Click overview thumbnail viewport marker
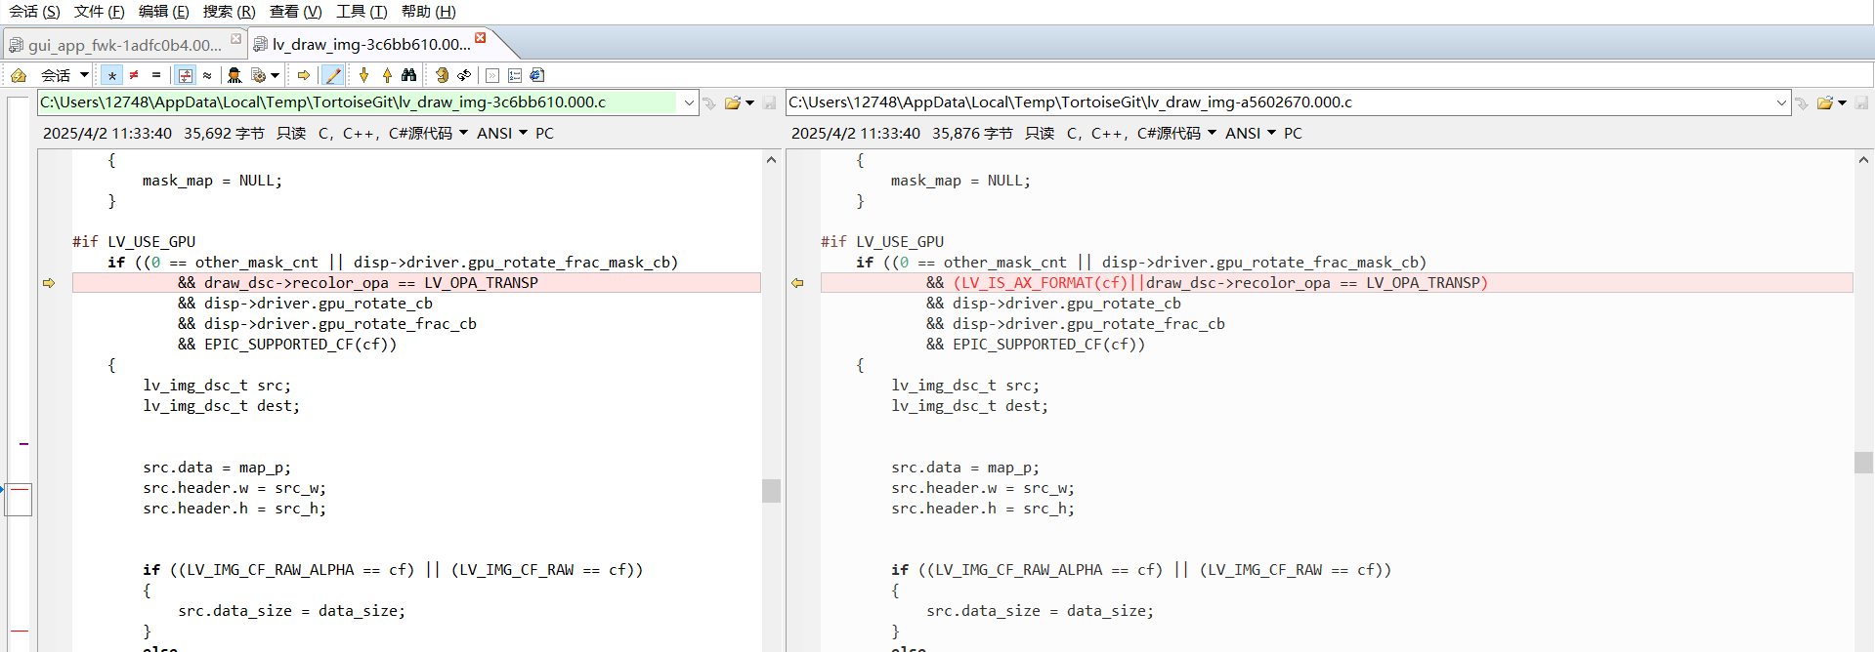The image size is (1875, 652). tap(19, 500)
